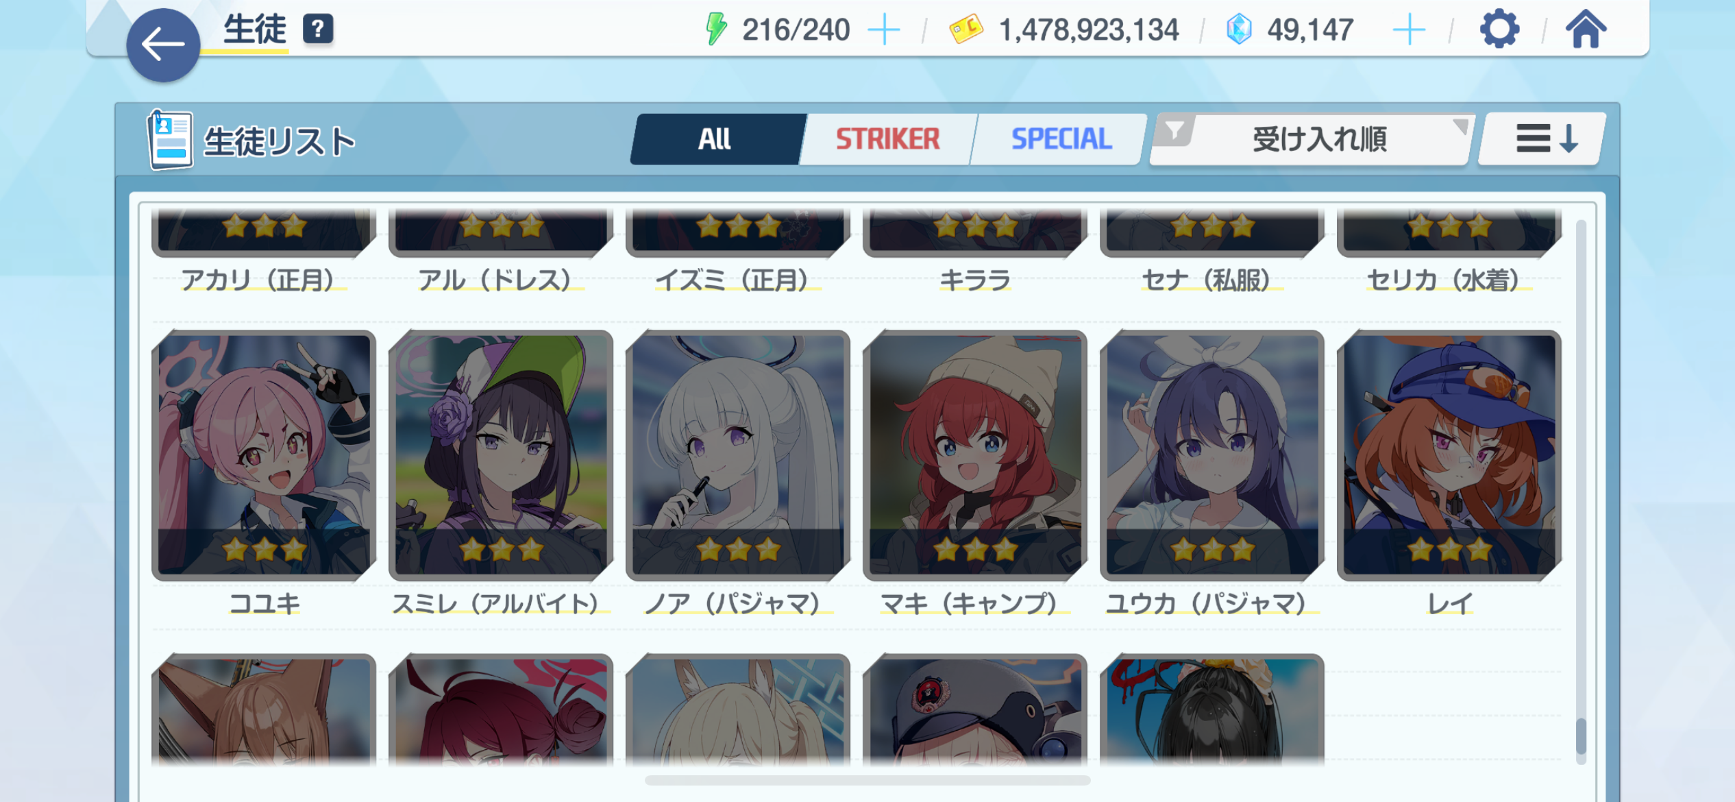Add energy with the plus beside 216/240
The height and width of the screenshot is (802, 1735).
tap(884, 30)
